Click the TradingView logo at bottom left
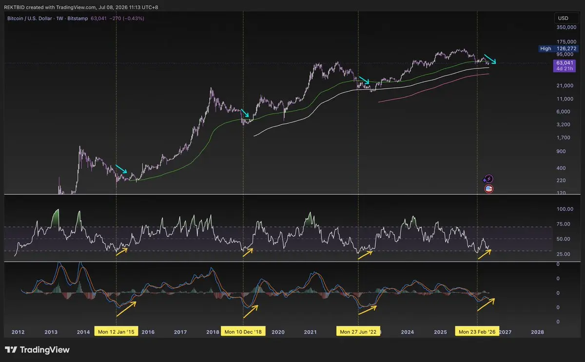 coord(37,350)
